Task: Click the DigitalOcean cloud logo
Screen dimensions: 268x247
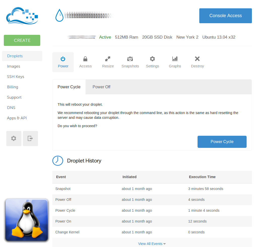Action: pos(22,16)
